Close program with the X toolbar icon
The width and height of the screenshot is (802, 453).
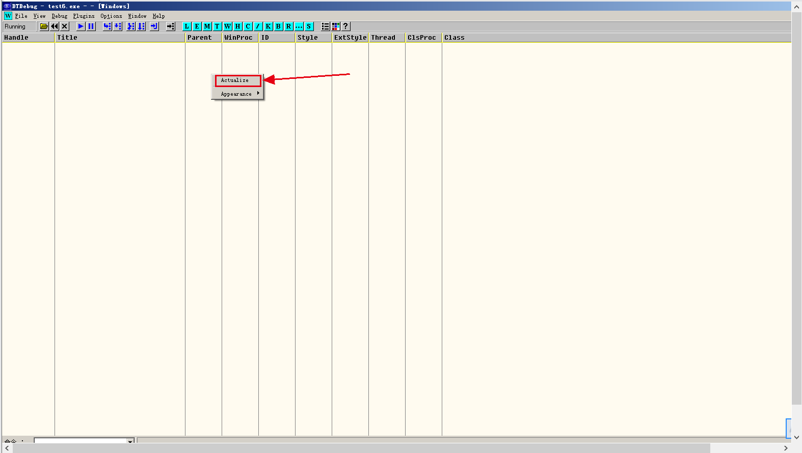65,26
